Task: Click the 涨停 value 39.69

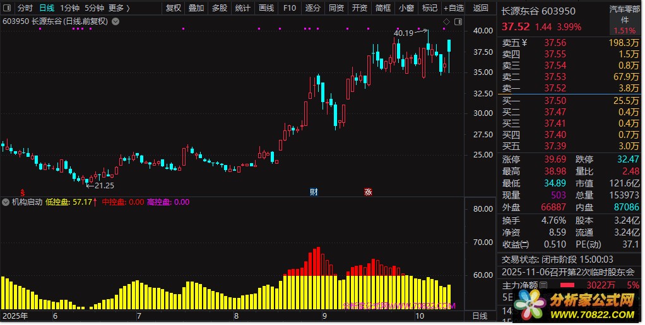Action: pos(555,159)
